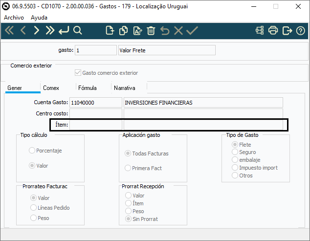Screen dimensions: 310x241
Task: Open the Ayuda menu
Action: pyautogui.click(x=39, y=17)
